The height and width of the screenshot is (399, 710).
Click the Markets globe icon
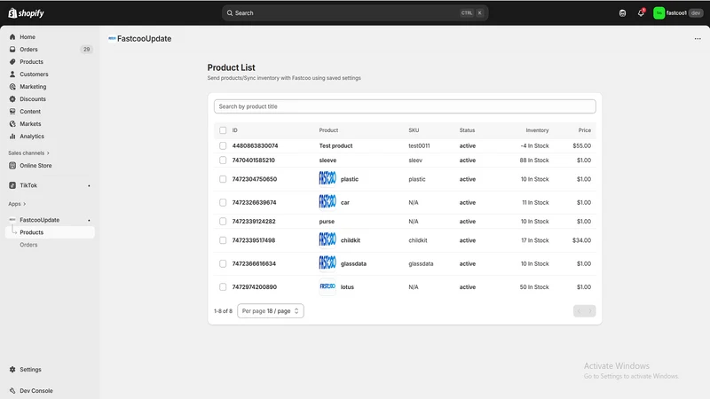tap(12, 123)
